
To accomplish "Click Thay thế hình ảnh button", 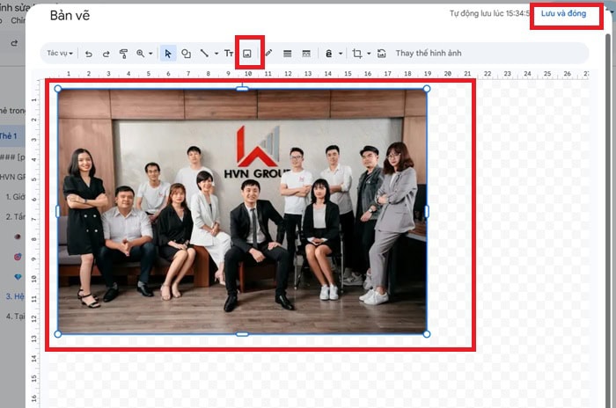I will pos(429,53).
